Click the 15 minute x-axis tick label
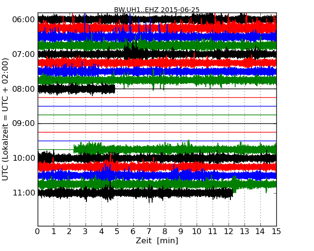Viewport: 314px width, 251px height. point(276,231)
